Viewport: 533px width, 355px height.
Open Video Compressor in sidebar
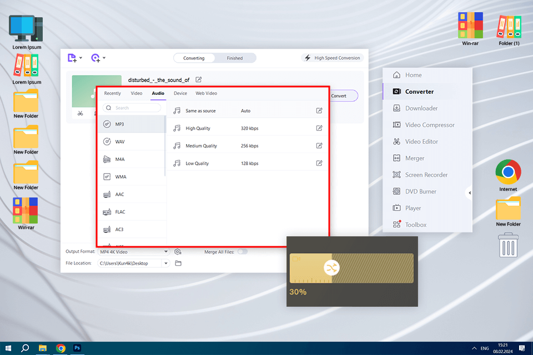(428, 125)
